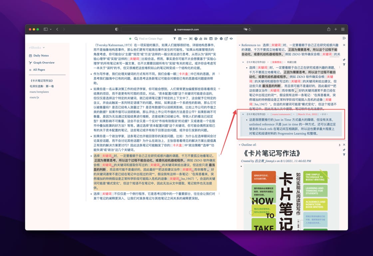Image resolution: width=373 pixels, height=256 pixels.
Task: Collapse the roam/comments reference group caret
Action: 243,114
